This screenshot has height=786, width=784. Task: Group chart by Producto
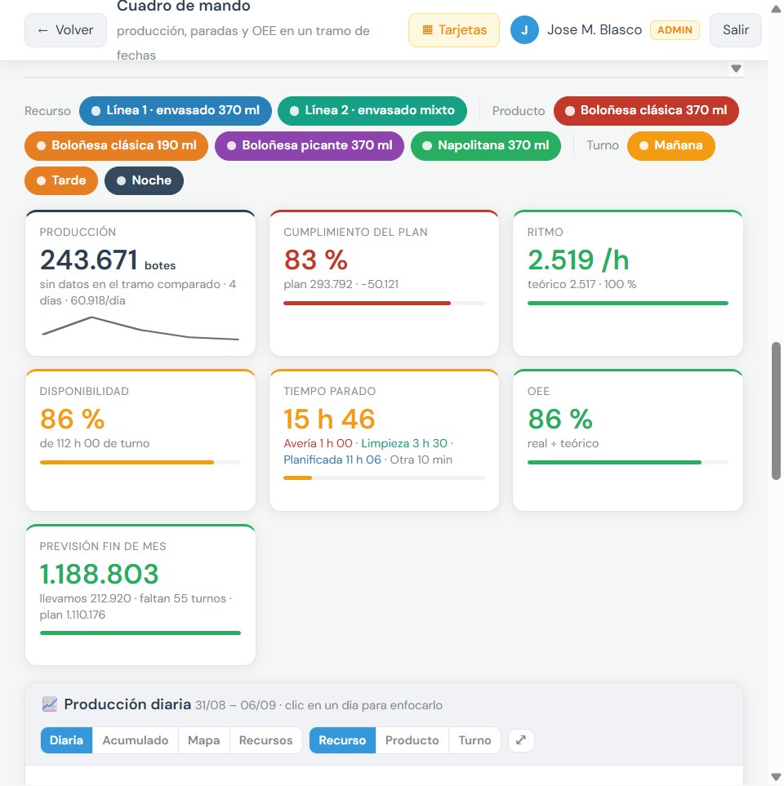pyautogui.click(x=412, y=740)
